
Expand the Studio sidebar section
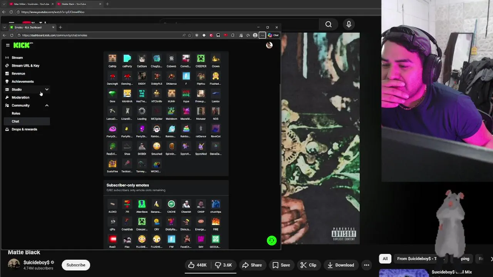47,90
